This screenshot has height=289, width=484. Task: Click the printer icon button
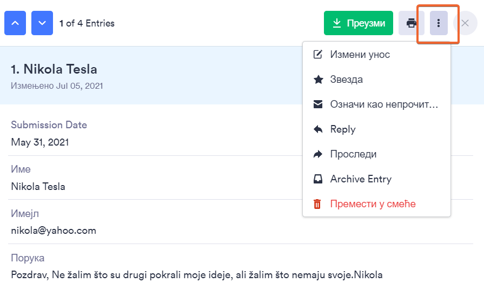tap(412, 23)
